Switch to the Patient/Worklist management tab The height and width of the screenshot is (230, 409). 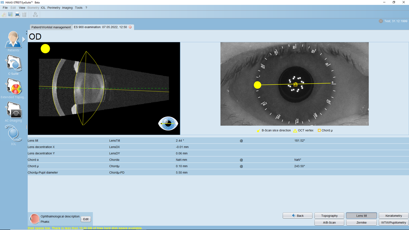(x=51, y=27)
